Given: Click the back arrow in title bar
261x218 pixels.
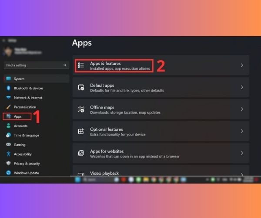Looking at the screenshot, I should 4,41.
